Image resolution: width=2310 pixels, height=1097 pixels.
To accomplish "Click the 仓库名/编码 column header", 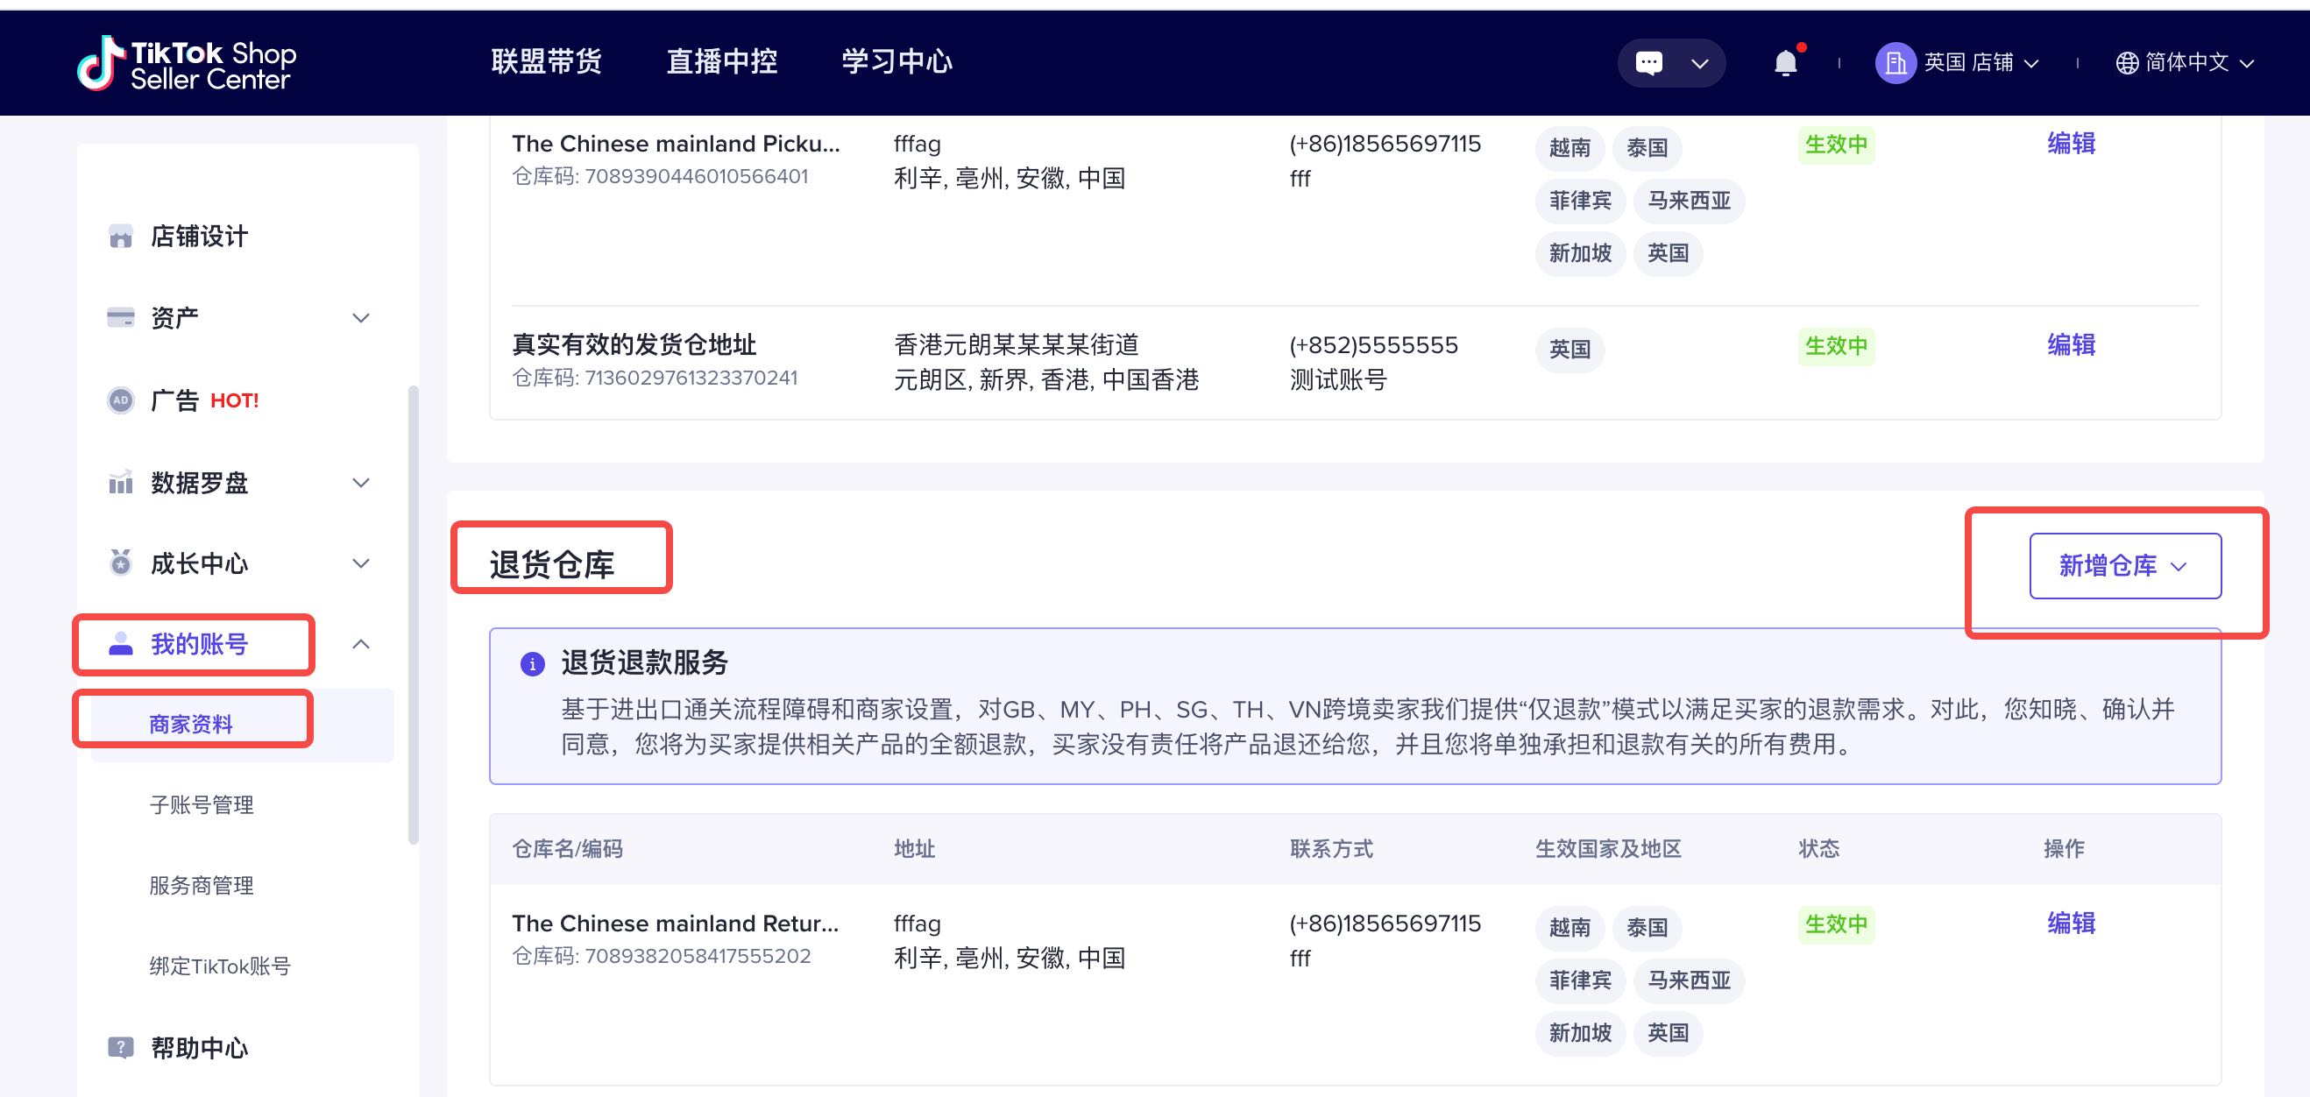I will click(567, 849).
